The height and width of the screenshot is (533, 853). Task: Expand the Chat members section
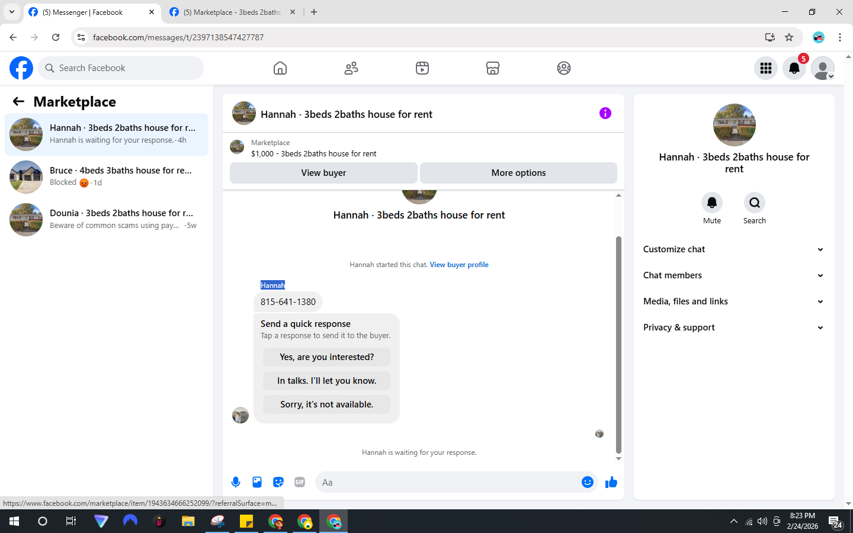pos(734,275)
